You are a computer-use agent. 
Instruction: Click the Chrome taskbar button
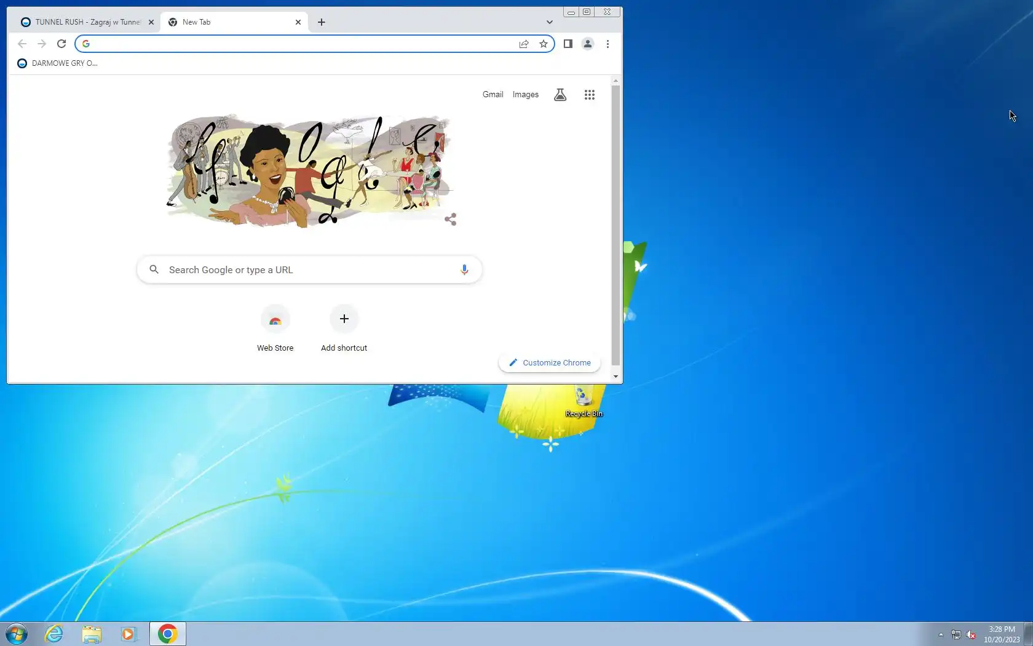[x=167, y=634]
